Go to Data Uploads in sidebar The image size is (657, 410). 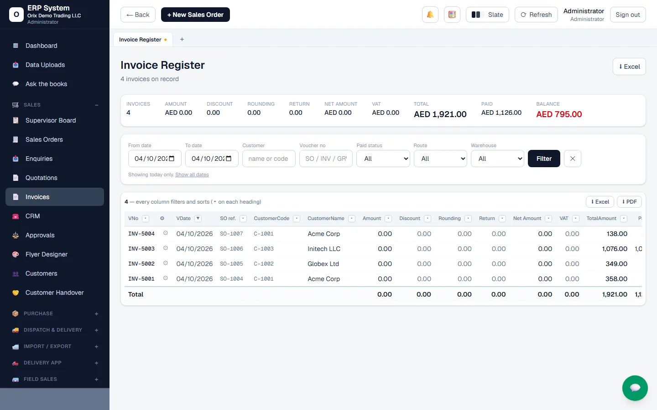click(x=55, y=65)
